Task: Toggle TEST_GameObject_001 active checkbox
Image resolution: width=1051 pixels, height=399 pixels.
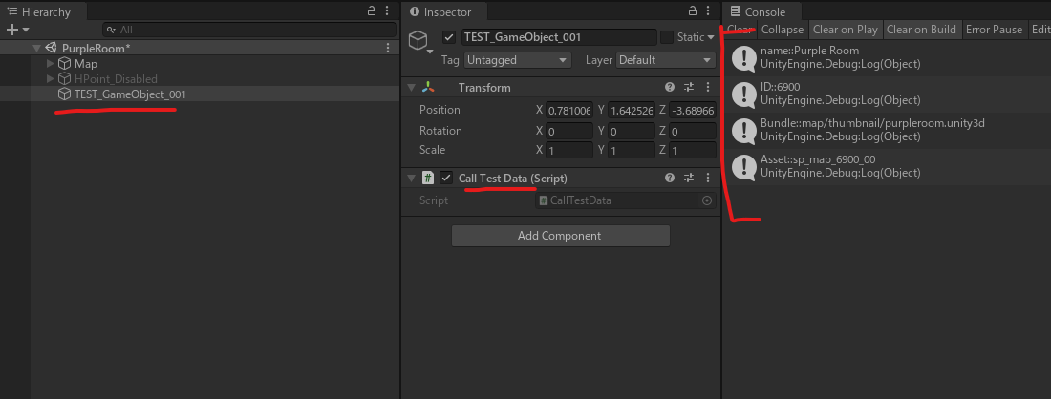Action: pos(450,37)
